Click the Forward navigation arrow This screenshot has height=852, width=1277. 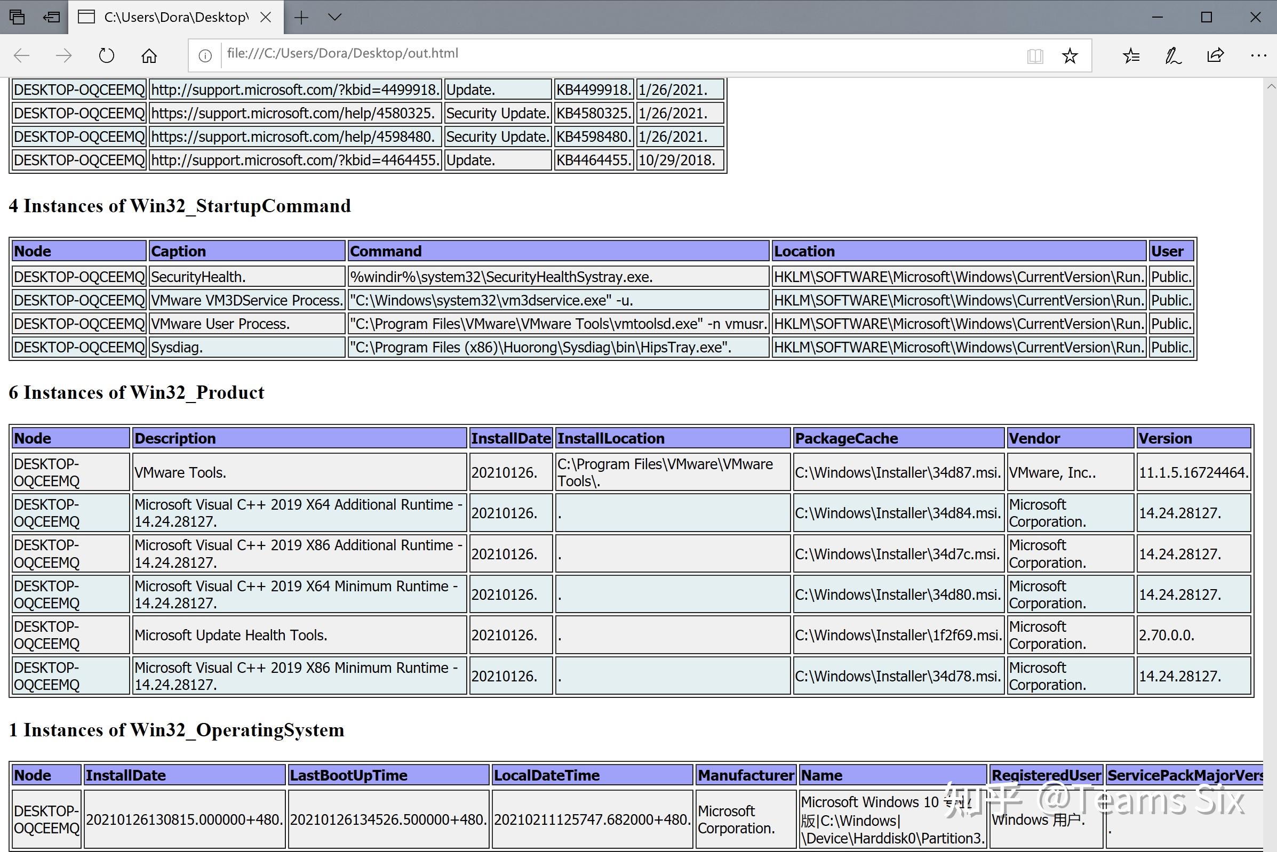63,55
